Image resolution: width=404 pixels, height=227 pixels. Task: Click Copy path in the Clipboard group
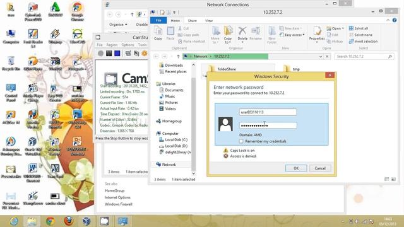click(x=188, y=35)
